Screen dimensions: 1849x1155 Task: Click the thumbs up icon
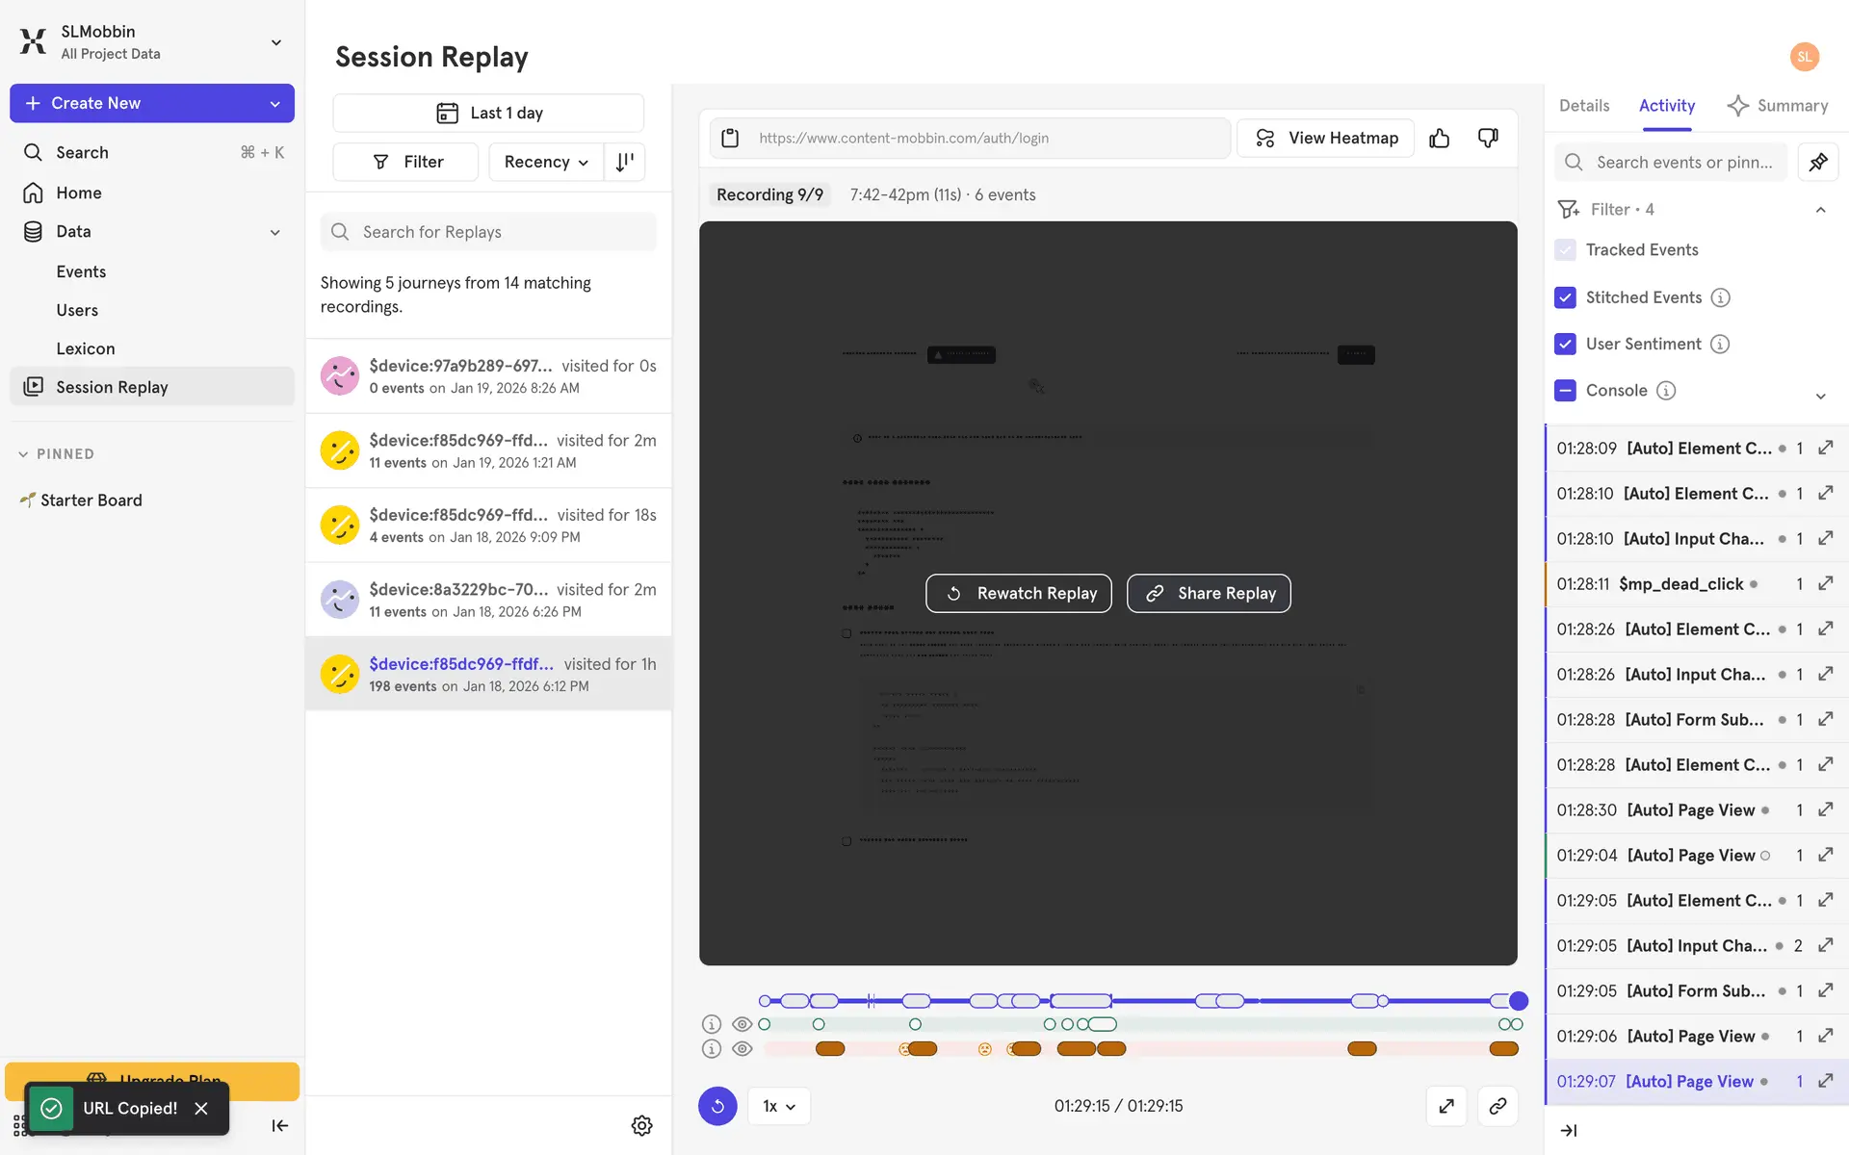pyautogui.click(x=1439, y=139)
